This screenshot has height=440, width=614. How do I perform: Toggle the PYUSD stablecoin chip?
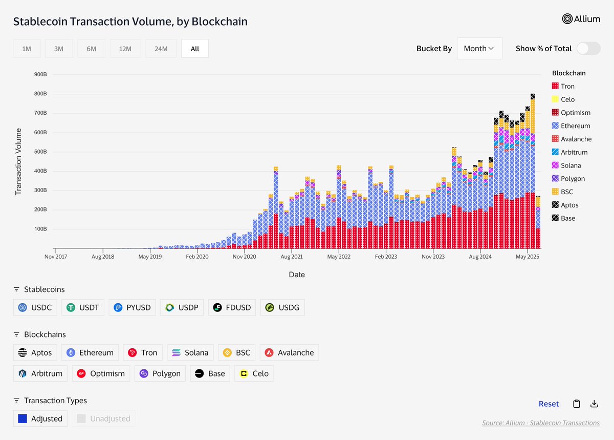[132, 307]
